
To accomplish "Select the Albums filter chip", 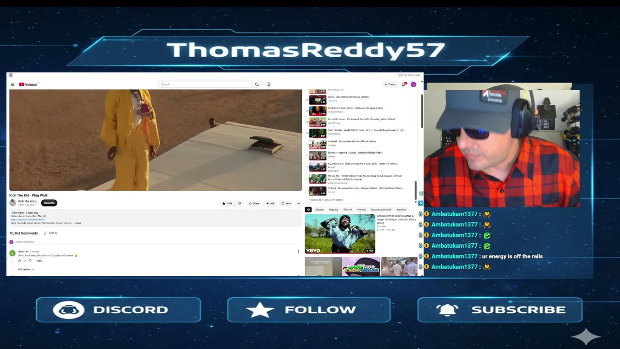I will tap(319, 210).
